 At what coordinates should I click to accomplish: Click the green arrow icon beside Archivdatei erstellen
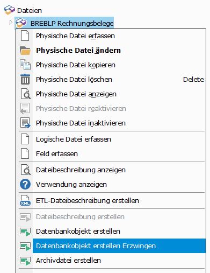pos(25,261)
